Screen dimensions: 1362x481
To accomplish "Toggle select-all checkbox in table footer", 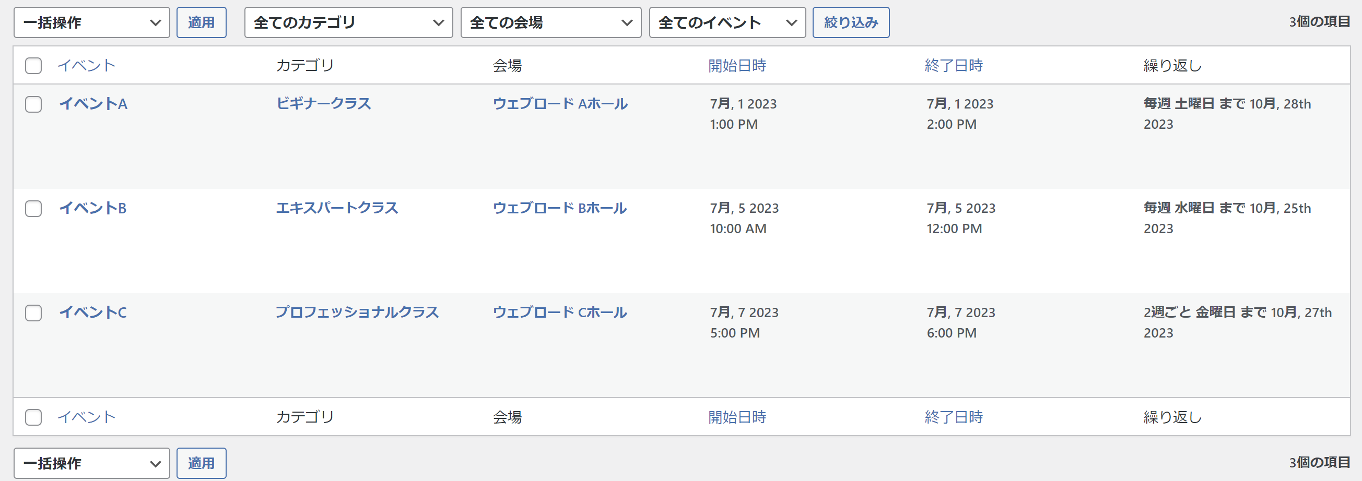I will tap(33, 417).
